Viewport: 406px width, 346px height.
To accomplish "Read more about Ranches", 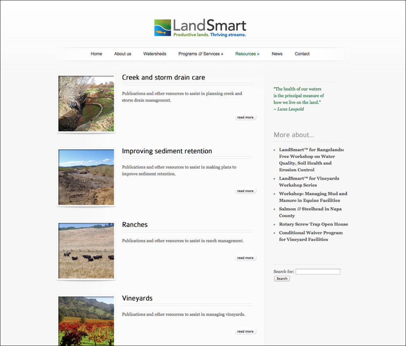I will pos(245,258).
